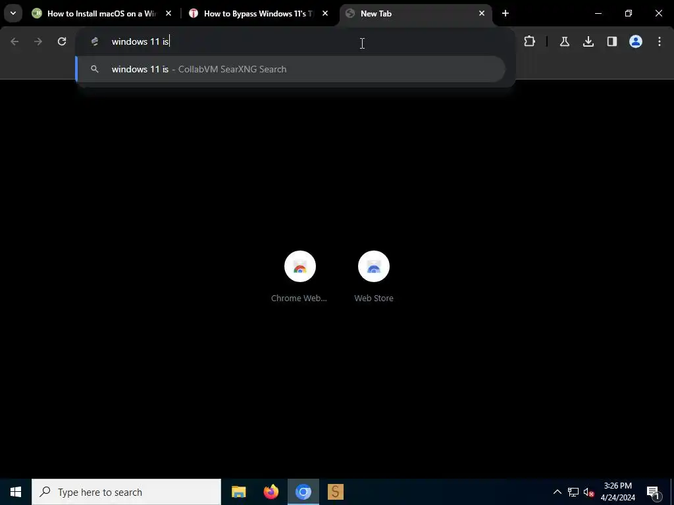Image resolution: width=674 pixels, height=505 pixels.
Task: Click the 'Type here to search' taskbar box
Action: 126,492
